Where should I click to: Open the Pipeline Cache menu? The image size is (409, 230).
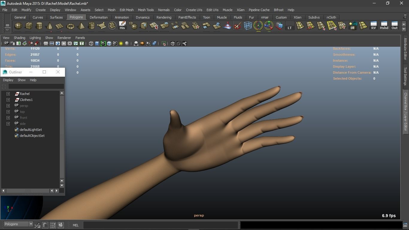[x=259, y=10]
